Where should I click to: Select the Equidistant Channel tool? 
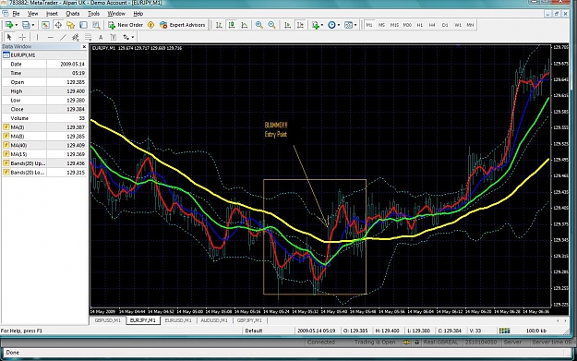click(76, 37)
